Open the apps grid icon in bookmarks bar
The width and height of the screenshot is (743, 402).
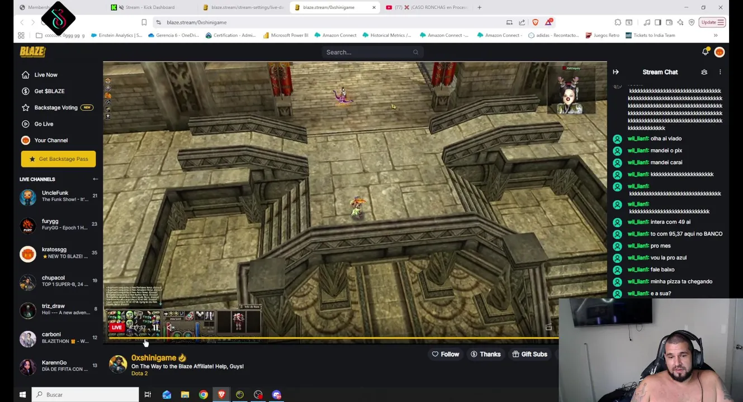coord(21,35)
